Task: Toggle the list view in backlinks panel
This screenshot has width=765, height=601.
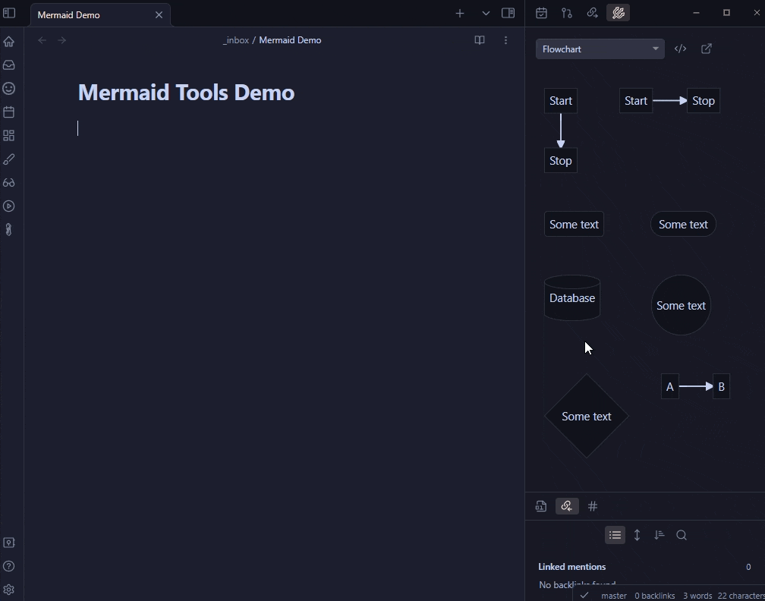Action: [615, 535]
